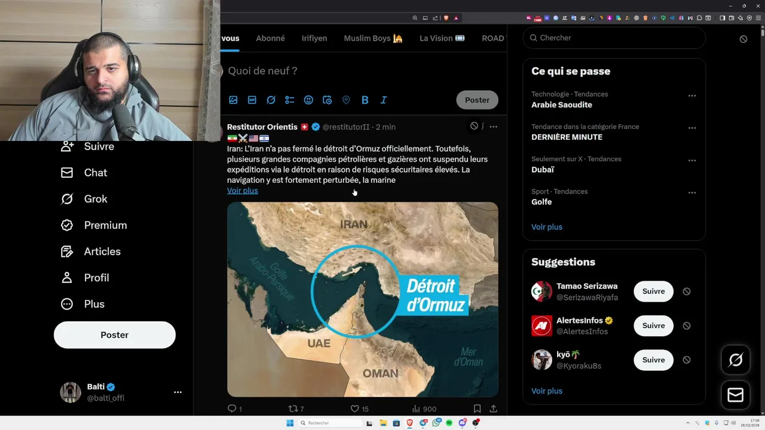The image size is (765, 430).
Task: Block kyō suggestion icon
Action: (x=687, y=360)
